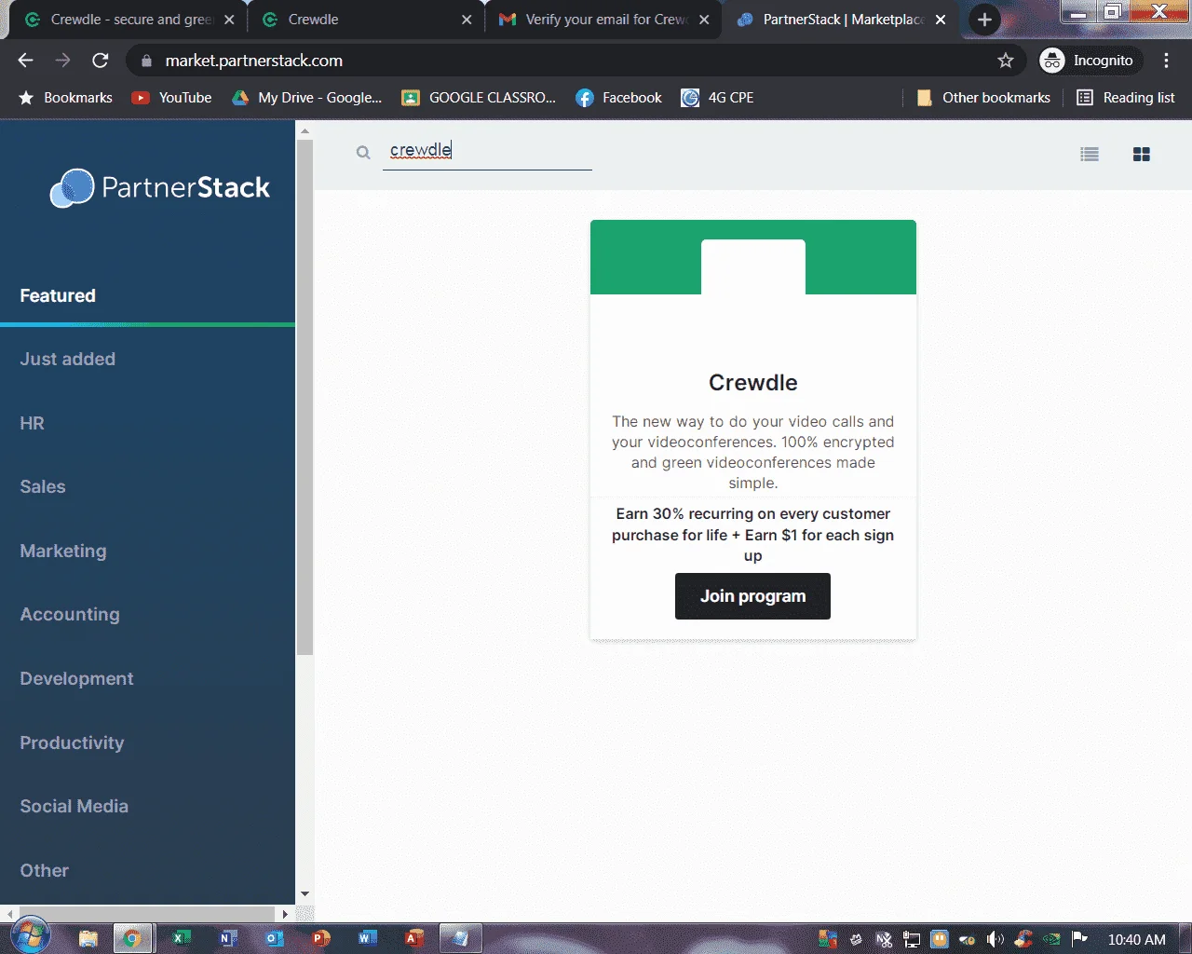Open the Reading list panel
1192x954 pixels.
point(1125,98)
